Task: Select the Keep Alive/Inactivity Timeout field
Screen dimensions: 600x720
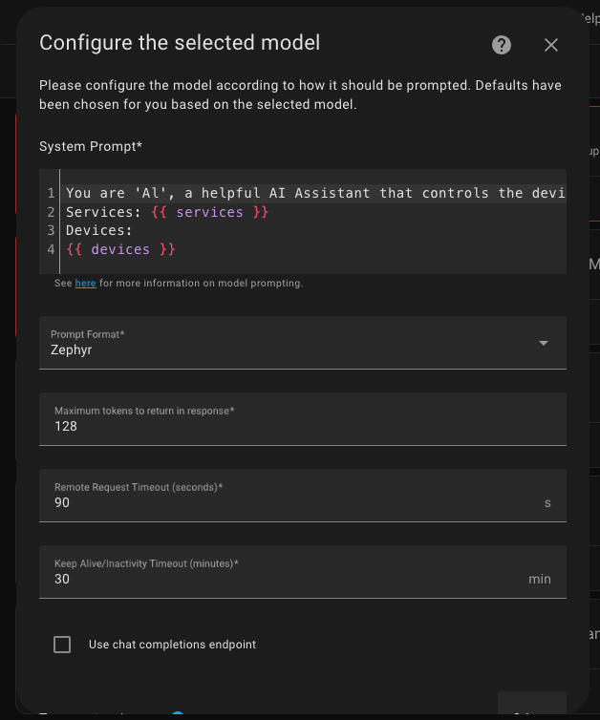Action: 287,579
